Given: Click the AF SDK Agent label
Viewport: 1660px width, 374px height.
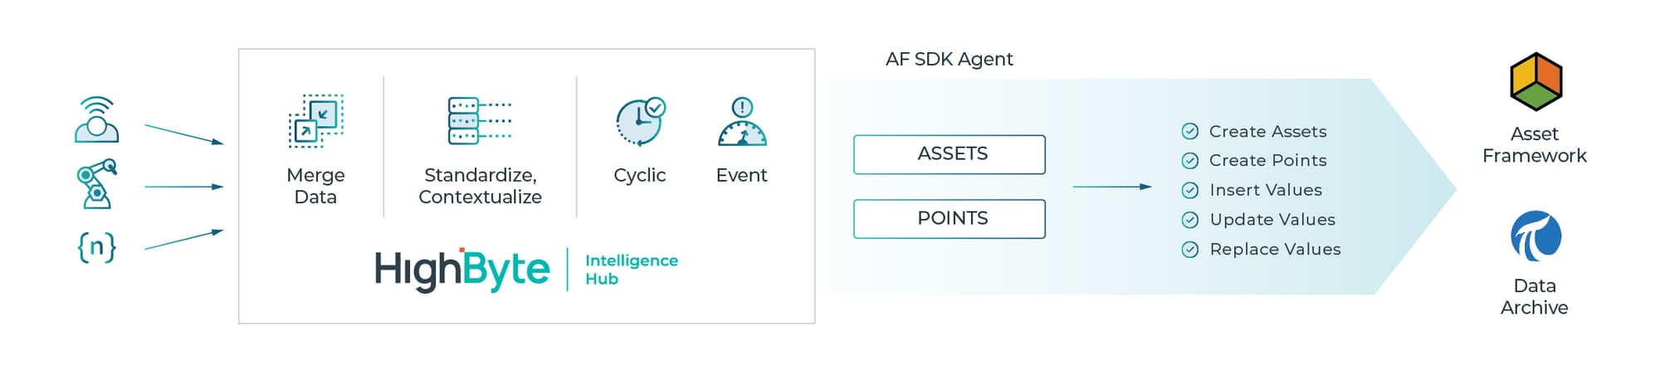Looking at the screenshot, I should point(949,59).
